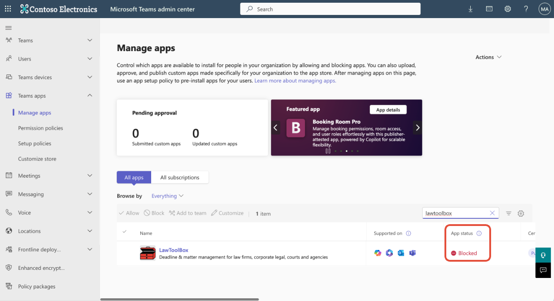
Task: Click the top Search box
Action: pos(330,9)
